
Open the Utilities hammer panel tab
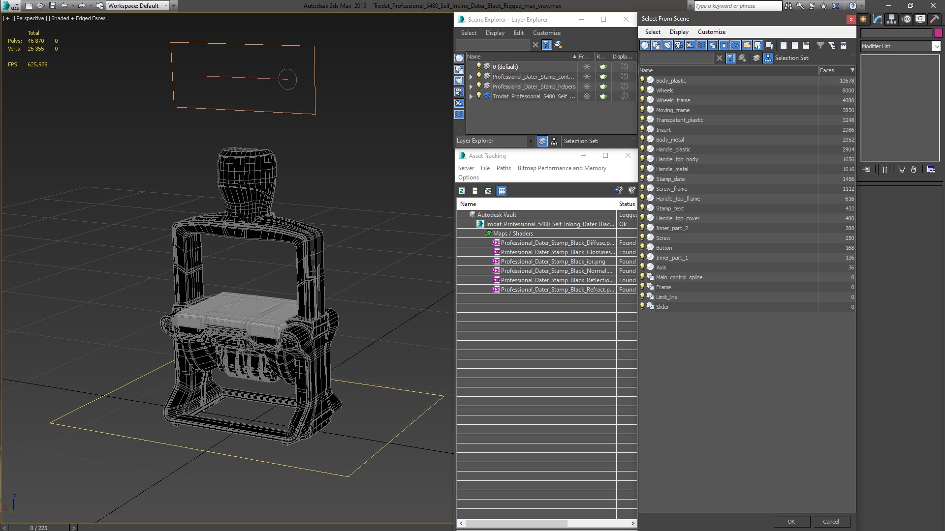(x=934, y=19)
